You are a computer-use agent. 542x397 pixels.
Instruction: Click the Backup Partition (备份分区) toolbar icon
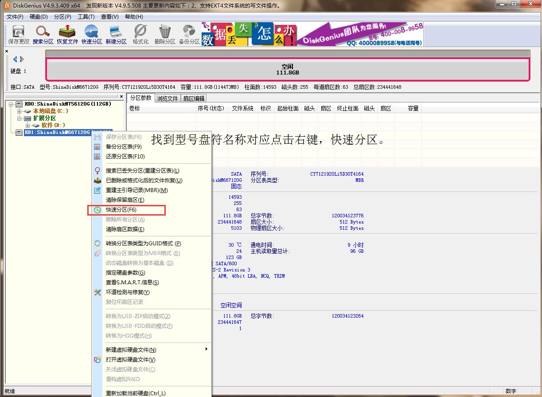point(189,34)
